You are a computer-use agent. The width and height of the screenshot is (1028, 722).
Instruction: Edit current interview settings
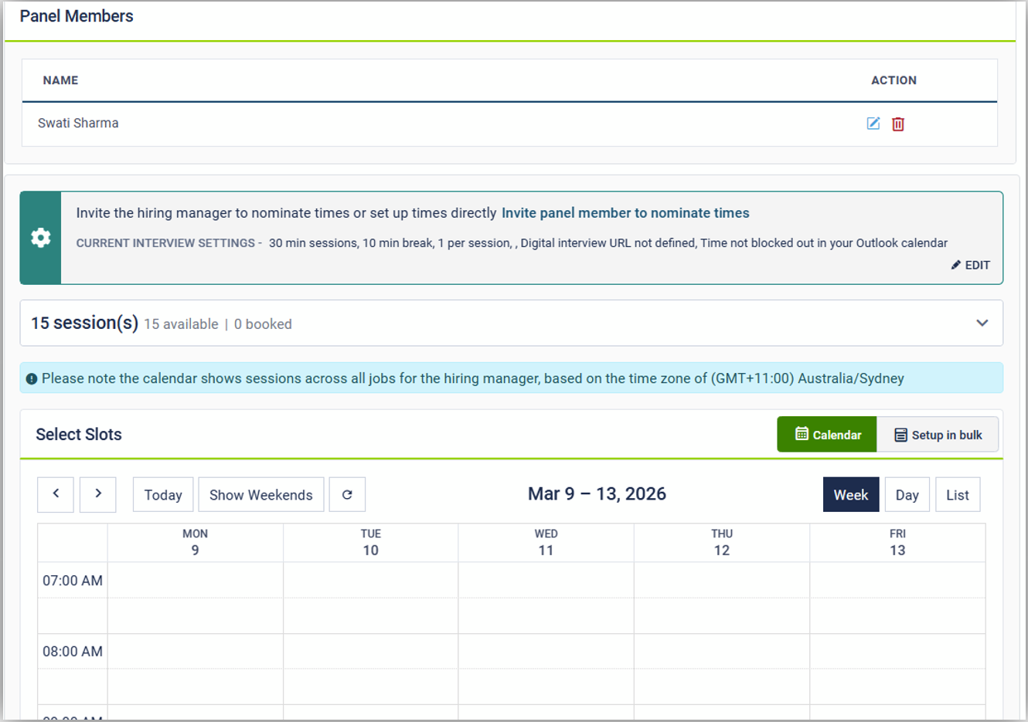[x=971, y=265]
